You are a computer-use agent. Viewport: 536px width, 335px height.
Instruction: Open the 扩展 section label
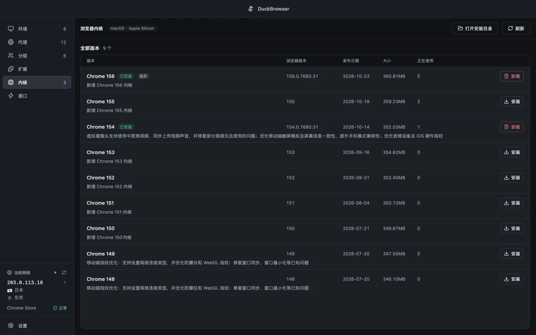[23, 69]
